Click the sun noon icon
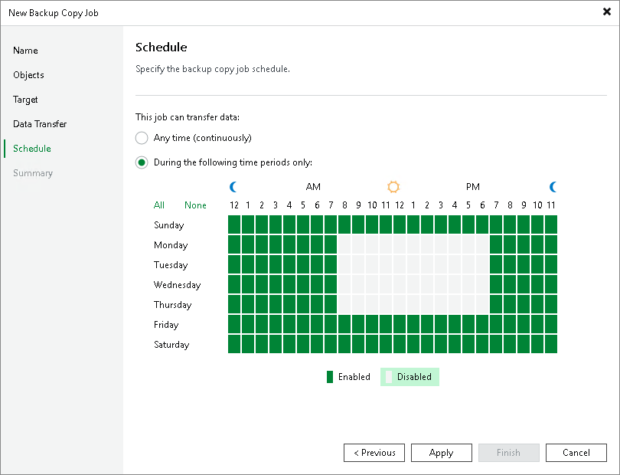This screenshot has width=620, height=475. click(393, 187)
